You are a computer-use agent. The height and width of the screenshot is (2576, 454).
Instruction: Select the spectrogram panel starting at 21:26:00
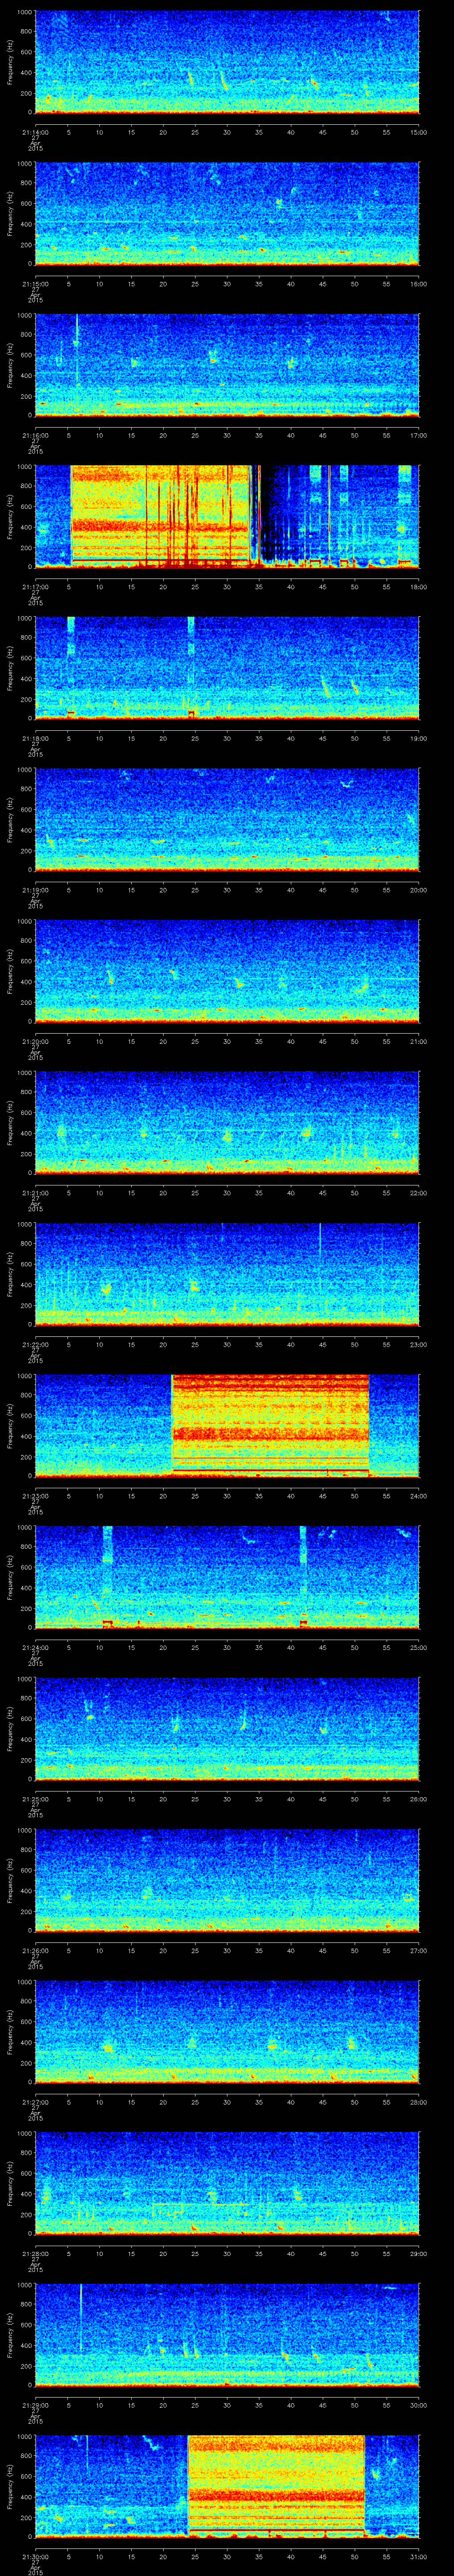(x=227, y=1880)
